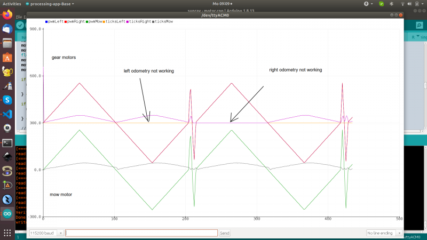The height and width of the screenshot is (240, 427).
Task: Open Firefox from the dock
Action: 7,14
